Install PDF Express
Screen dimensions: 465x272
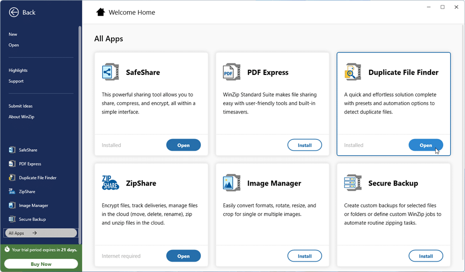point(305,145)
